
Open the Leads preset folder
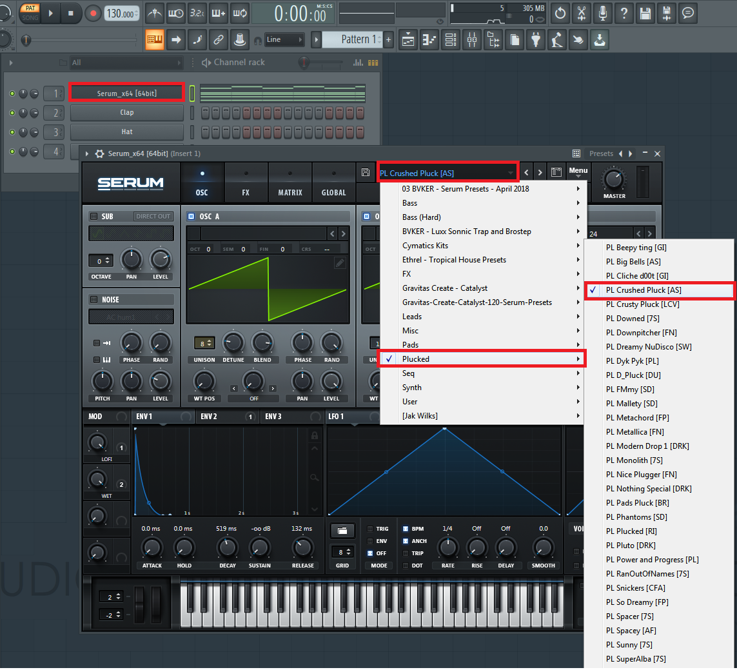pyautogui.click(x=482, y=317)
